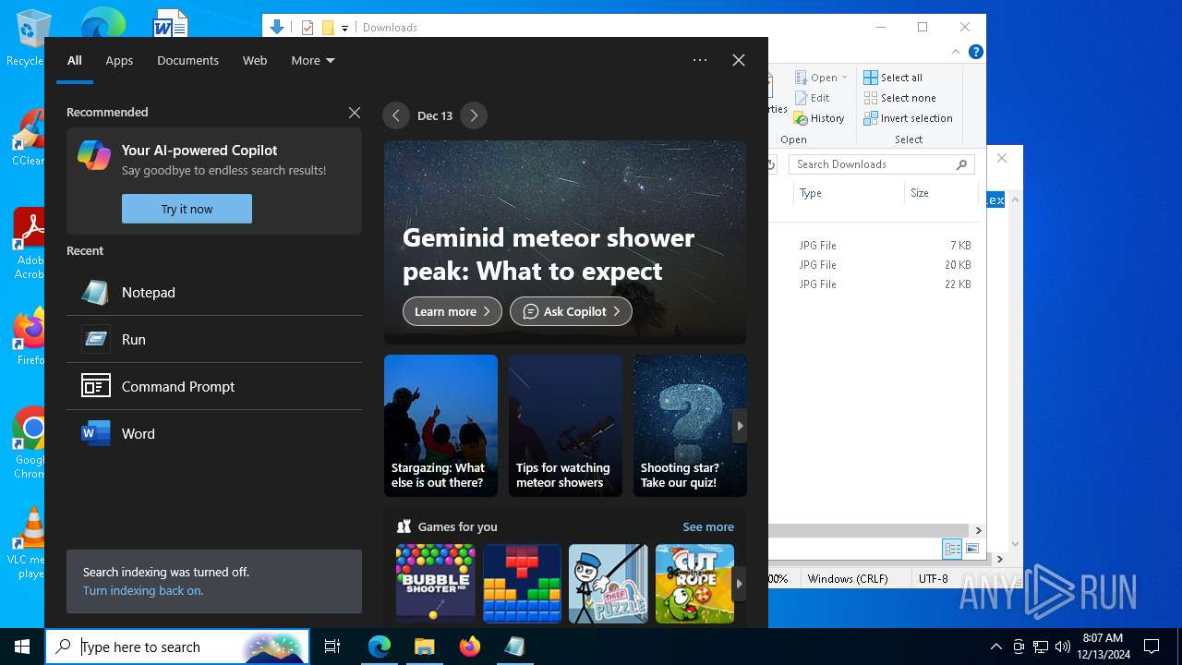Expand the More dropdown
The image size is (1182, 665).
313,60
